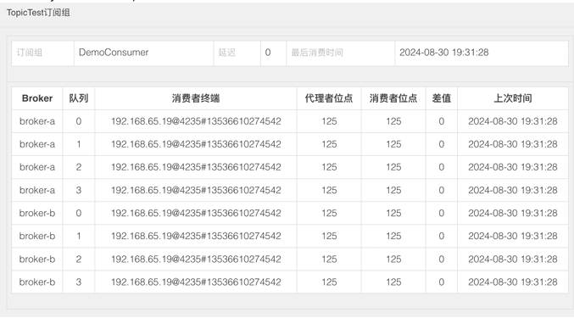Select broker-a cell in queue 0 row
The image size is (574, 318).
(37, 121)
